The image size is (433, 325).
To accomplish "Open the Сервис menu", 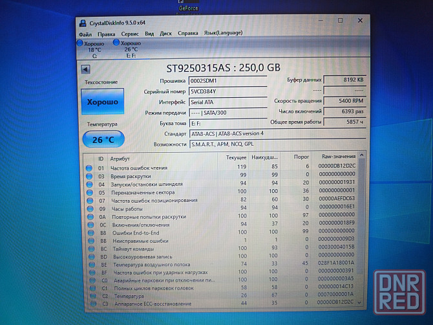I will coord(130,34).
